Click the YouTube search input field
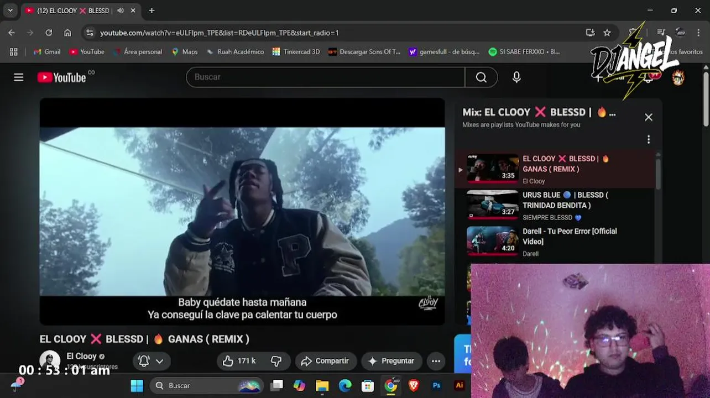This screenshot has width=710, height=398. tap(325, 77)
